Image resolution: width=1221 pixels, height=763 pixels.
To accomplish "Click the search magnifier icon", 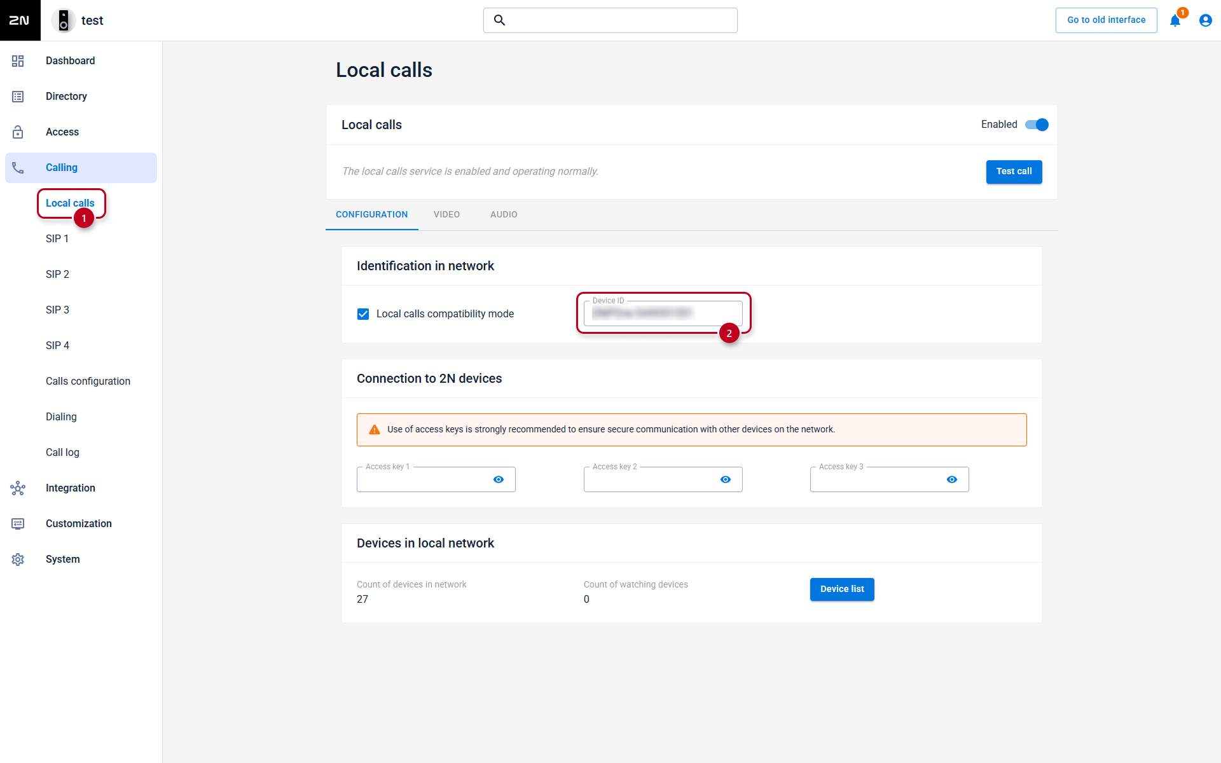I will 500,20.
